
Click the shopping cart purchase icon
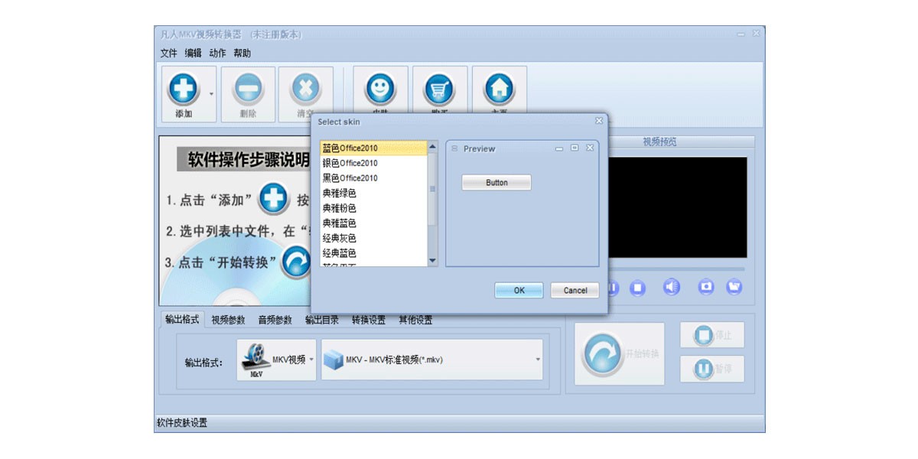[439, 89]
